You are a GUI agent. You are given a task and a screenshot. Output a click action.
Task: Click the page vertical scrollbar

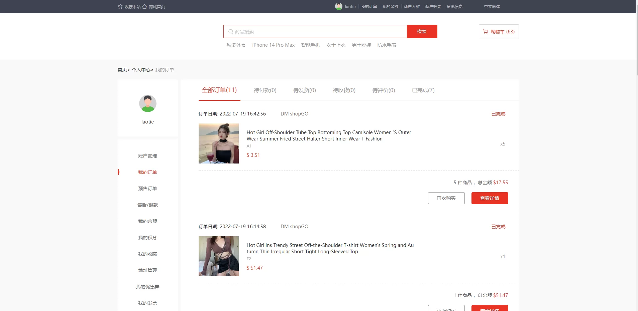click(x=636, y=40)
